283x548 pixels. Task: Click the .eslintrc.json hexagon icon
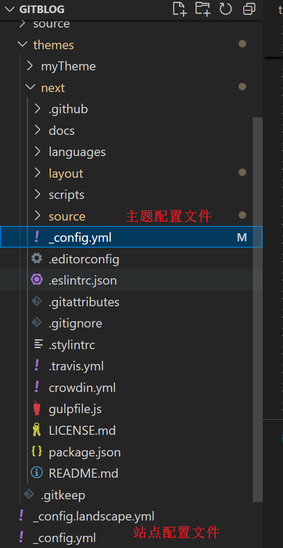(x=37, y=280)
